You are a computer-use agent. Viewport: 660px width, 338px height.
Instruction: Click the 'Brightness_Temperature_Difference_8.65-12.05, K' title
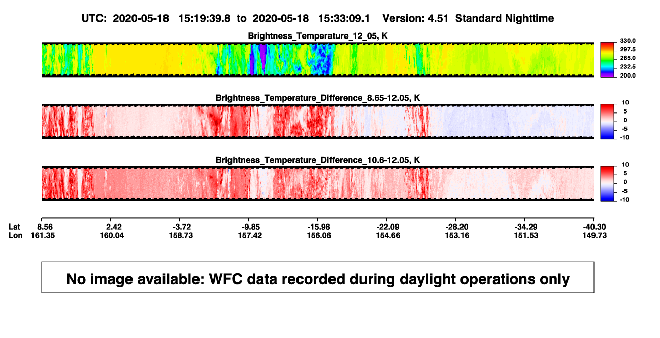[x=318, y=98]
